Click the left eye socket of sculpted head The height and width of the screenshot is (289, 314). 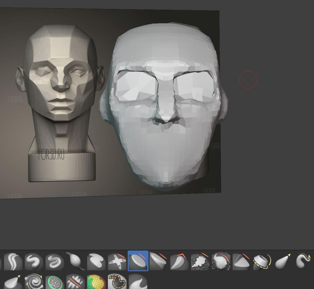pyautogui.click(x=136, y=86)
